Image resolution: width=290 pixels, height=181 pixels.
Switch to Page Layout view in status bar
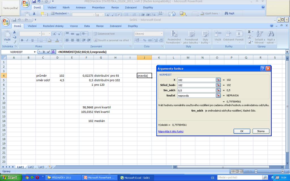(x=237, y=171)
